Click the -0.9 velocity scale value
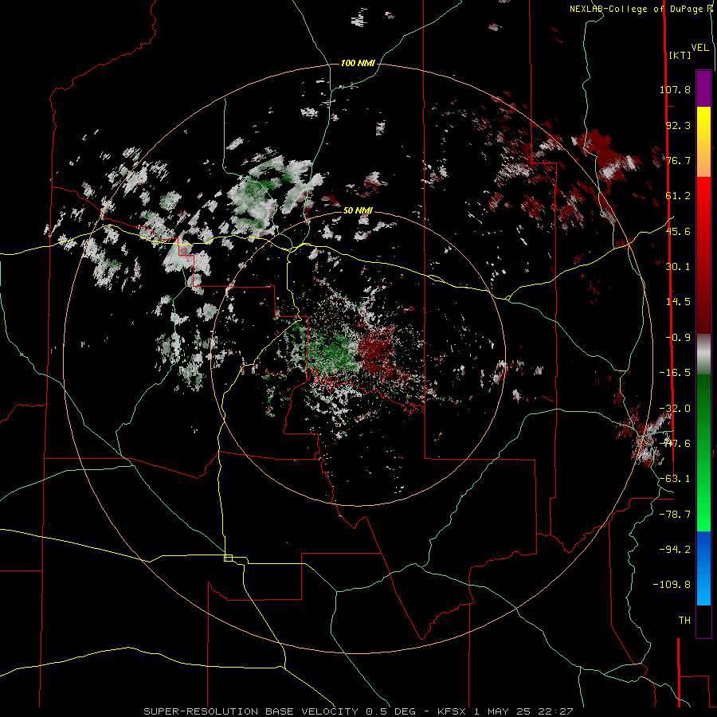This screenshot has width=717, height=717. coord(678,338)
